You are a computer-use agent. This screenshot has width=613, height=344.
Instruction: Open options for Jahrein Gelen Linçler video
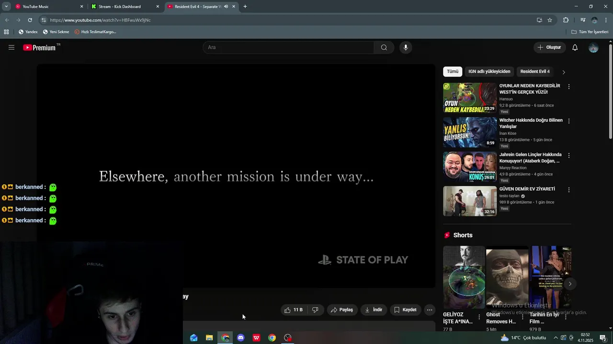569,156
